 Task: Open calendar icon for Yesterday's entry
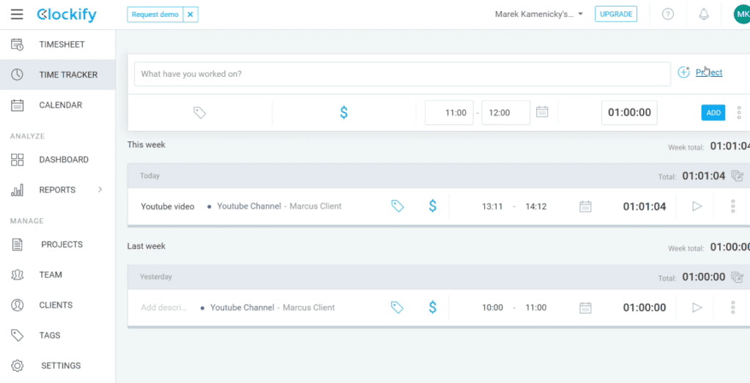[585, 308]
